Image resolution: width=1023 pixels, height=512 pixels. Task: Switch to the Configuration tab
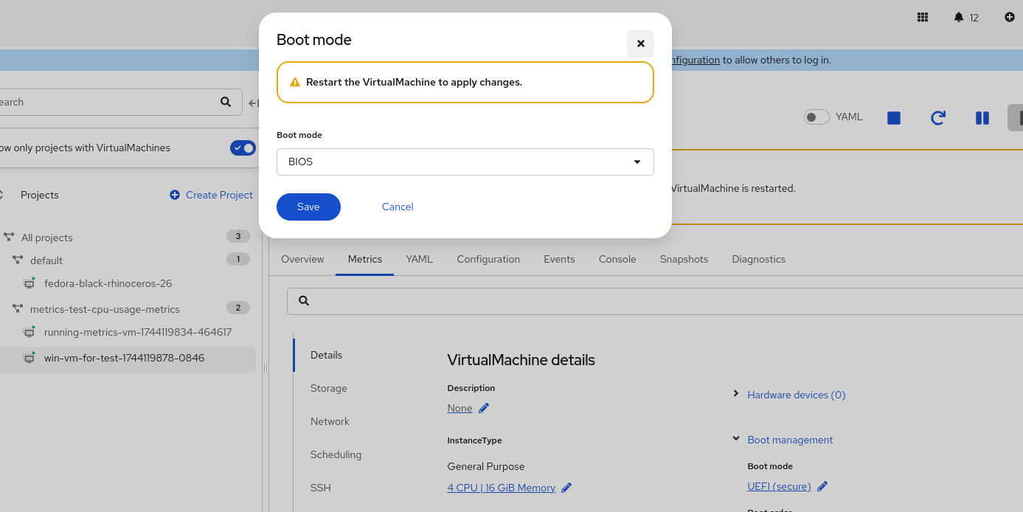pyautogui.click(x=488, y=259)
